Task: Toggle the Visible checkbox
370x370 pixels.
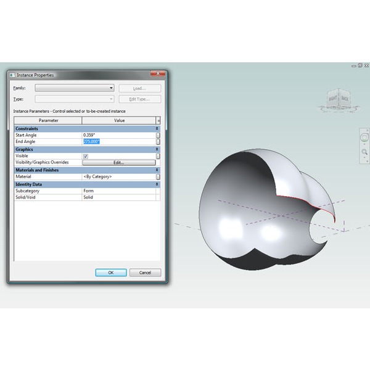Action: [x=86, y=156]
